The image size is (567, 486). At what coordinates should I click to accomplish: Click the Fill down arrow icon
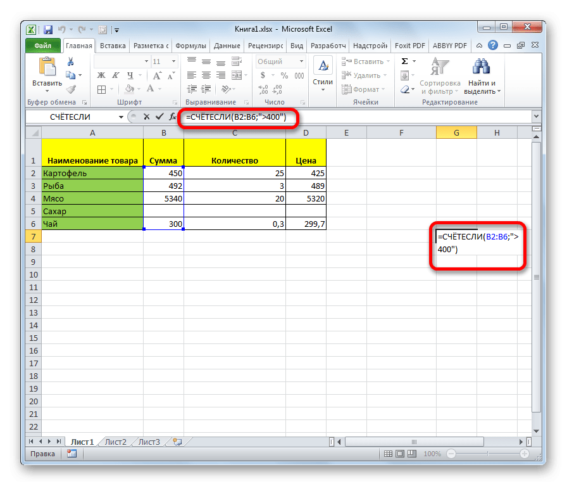point(404,75)
